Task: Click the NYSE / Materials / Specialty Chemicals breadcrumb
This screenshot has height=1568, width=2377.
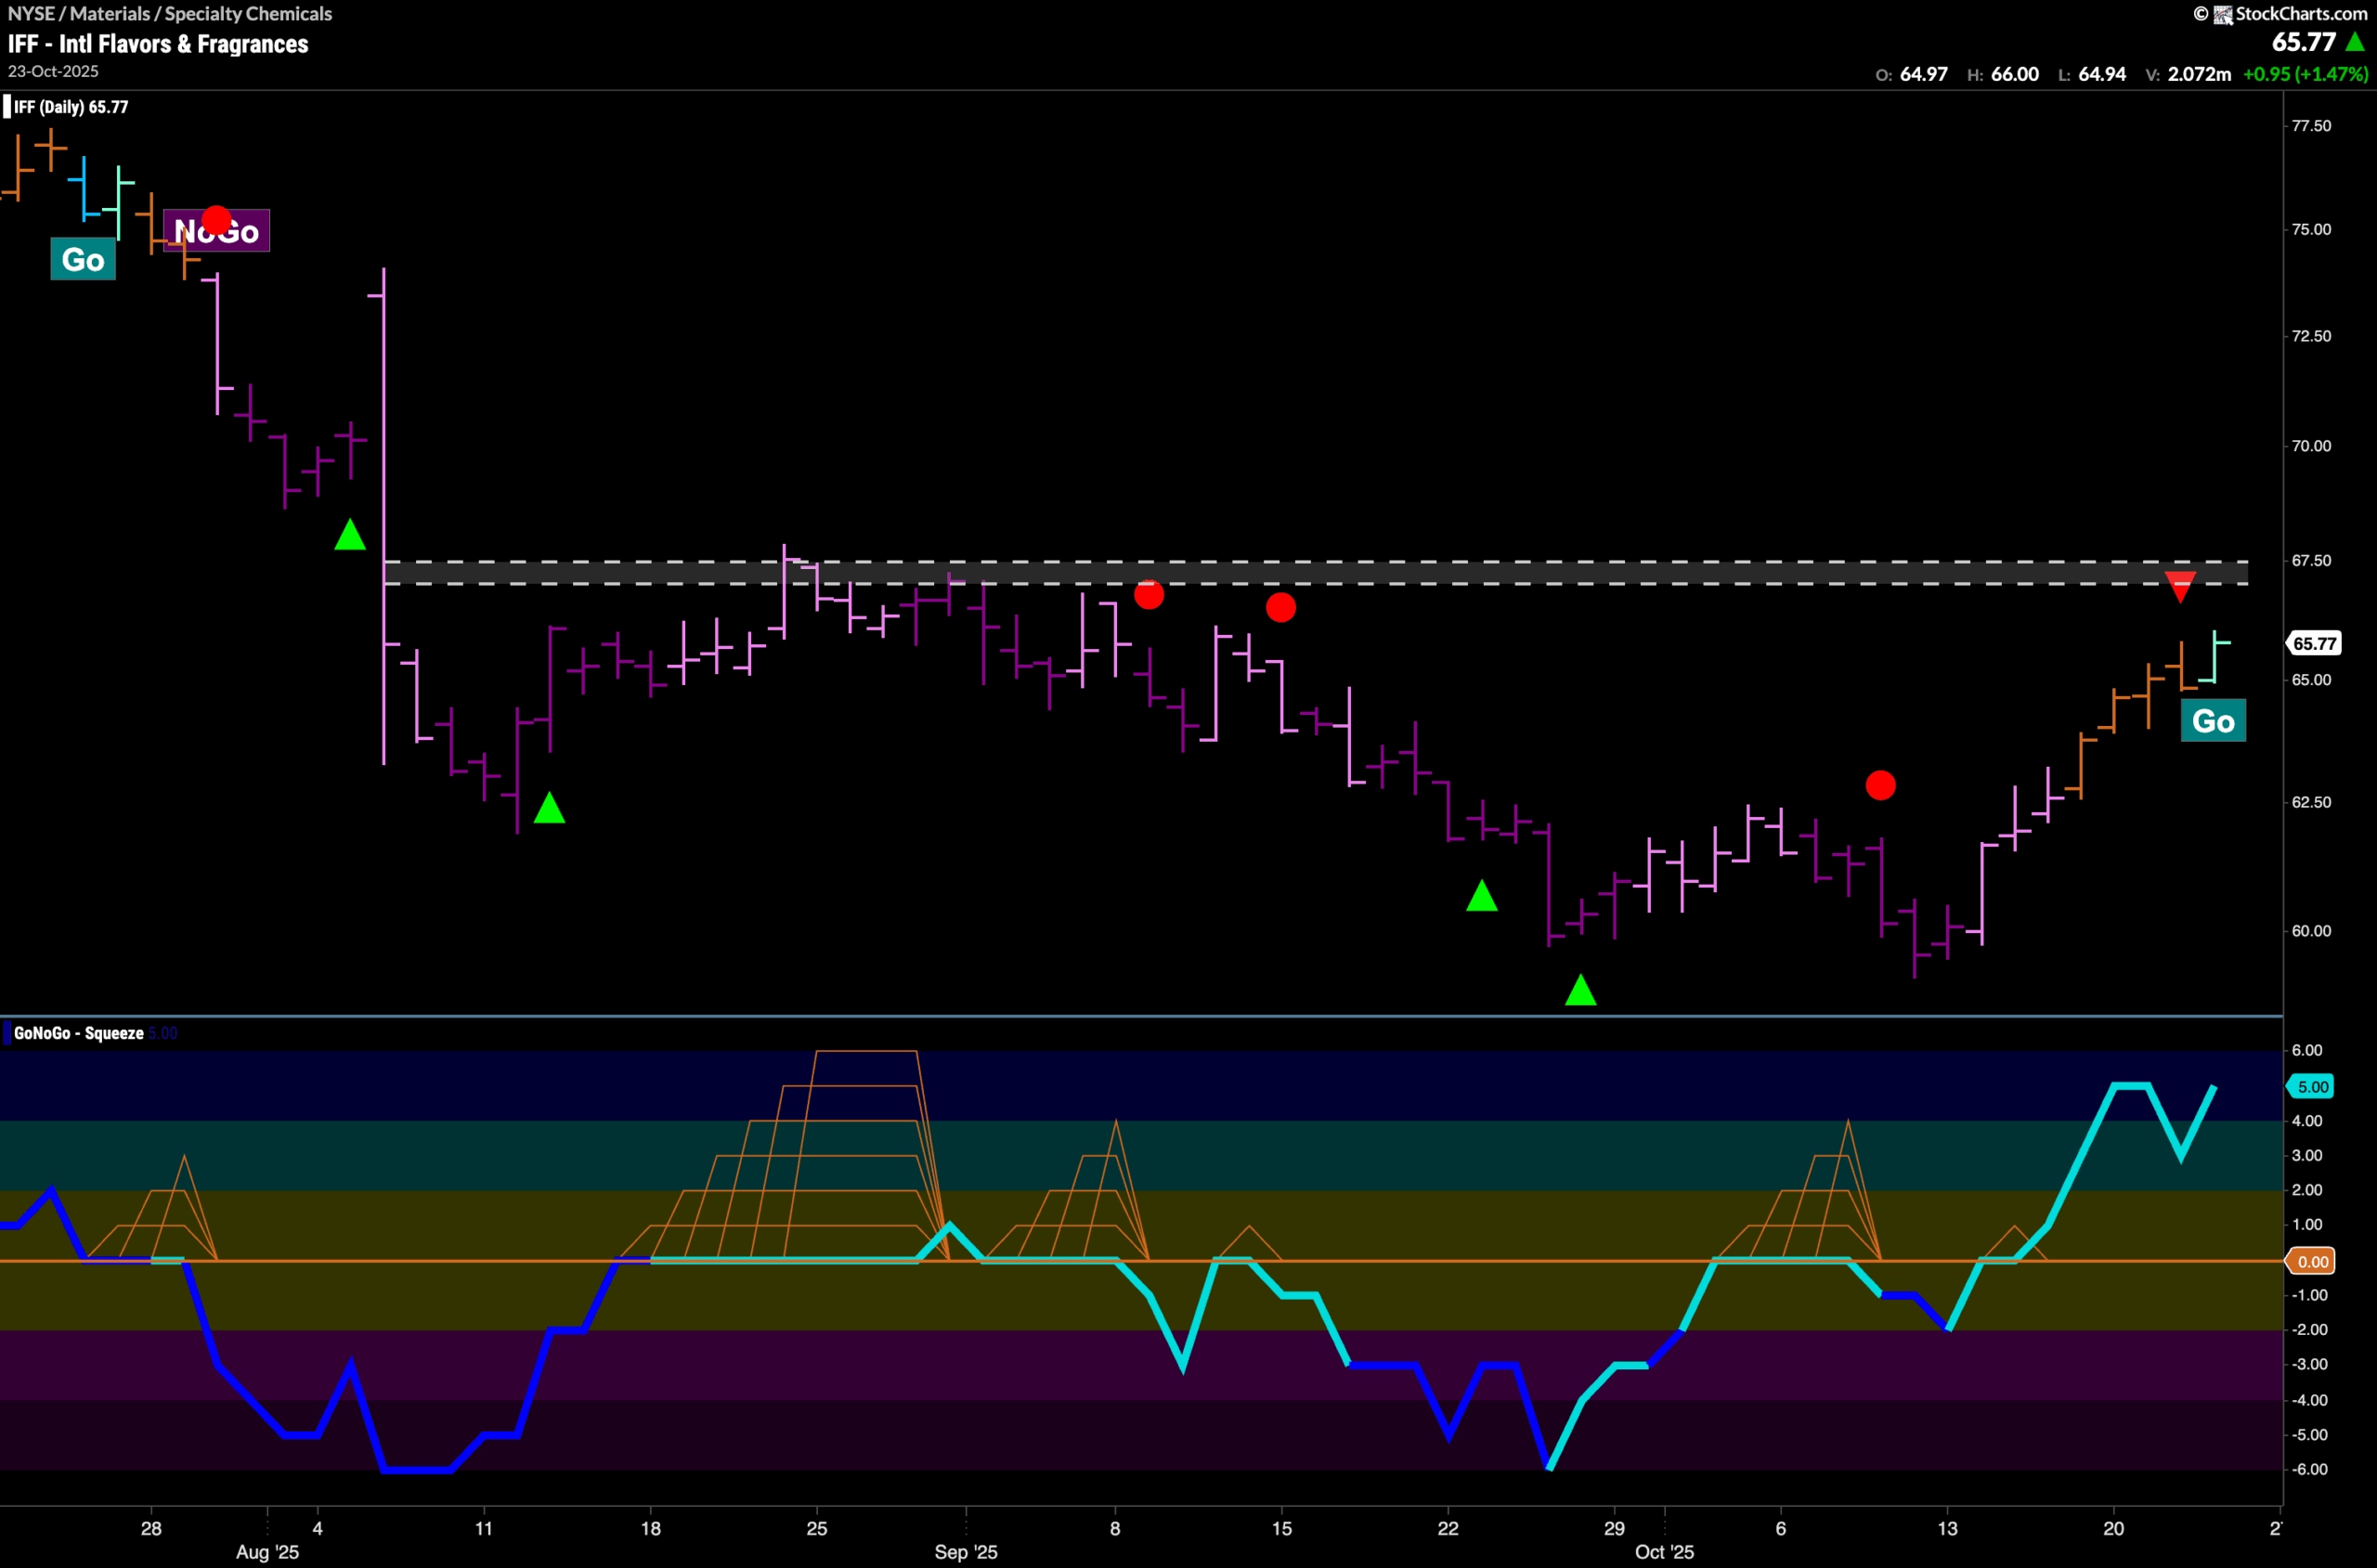Action: tap(170, 13)
